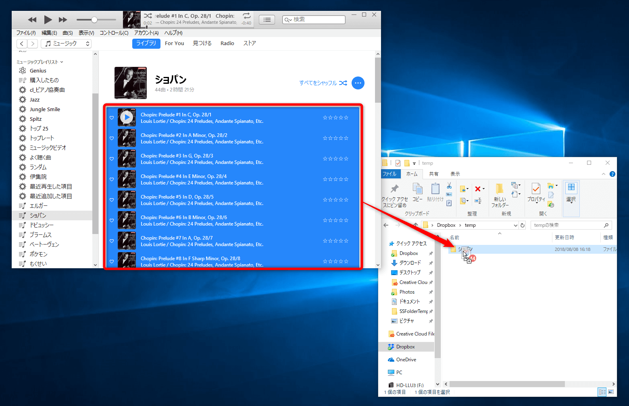Open Dropbox under Quick Access
The width and height of the screenshot is (629, 406).
coord(408,253)
